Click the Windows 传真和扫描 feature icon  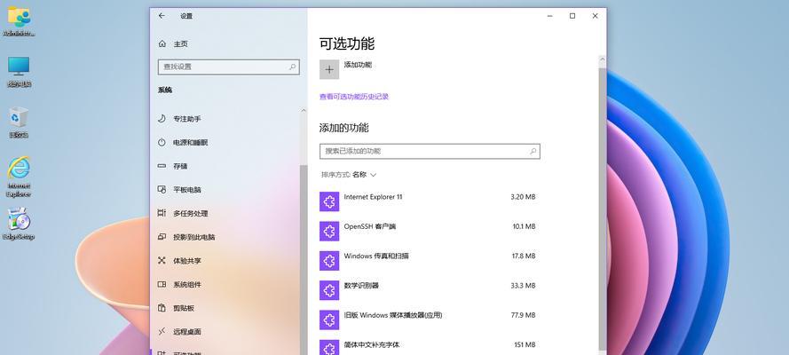(x=329, y=261)
